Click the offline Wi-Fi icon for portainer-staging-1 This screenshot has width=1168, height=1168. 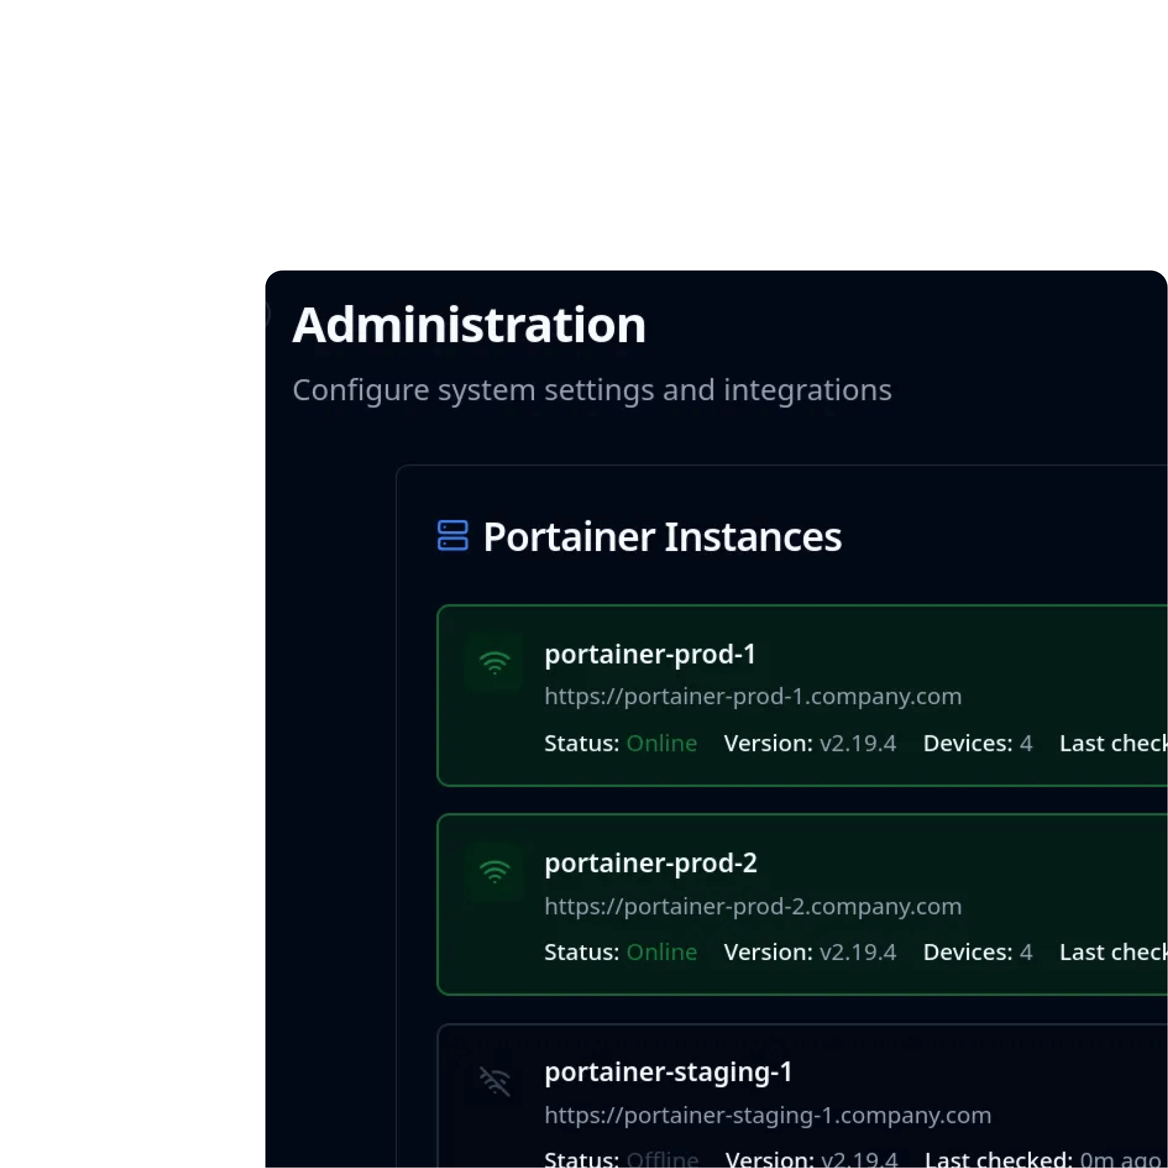click(x=494, y=1081)
